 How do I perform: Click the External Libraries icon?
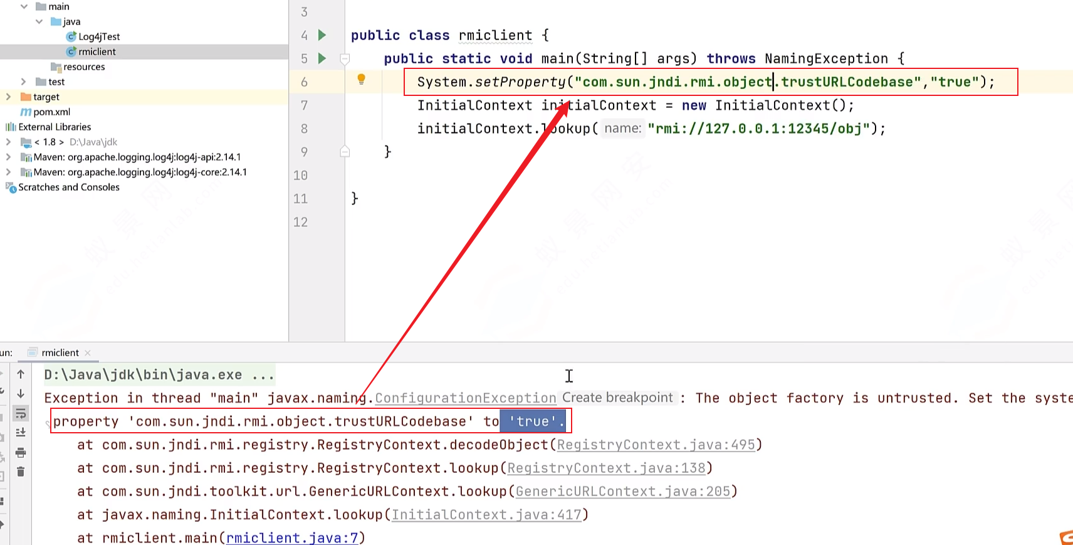pyautogui.click(x=11, y=127)
